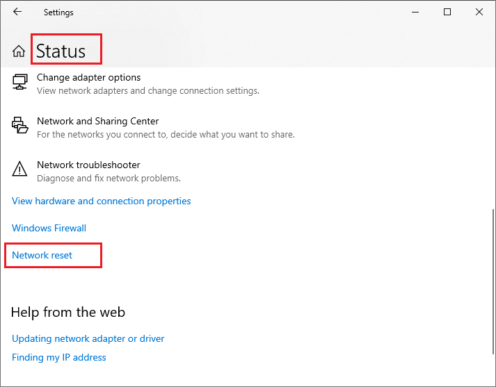Select the Network reset link

42,255
